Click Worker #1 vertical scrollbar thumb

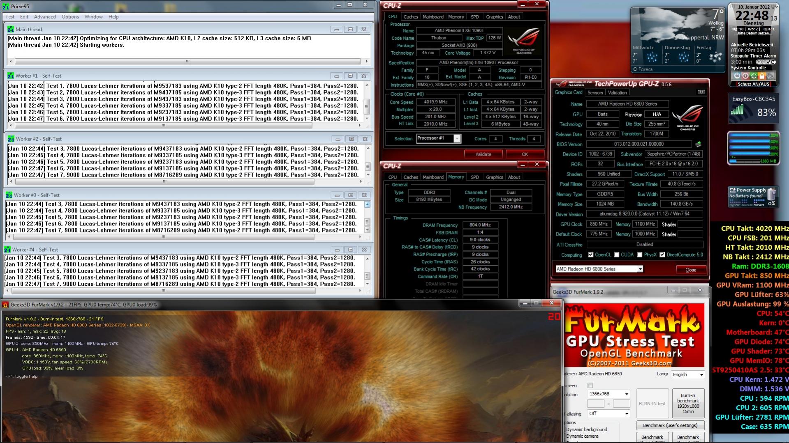(367, 106)
